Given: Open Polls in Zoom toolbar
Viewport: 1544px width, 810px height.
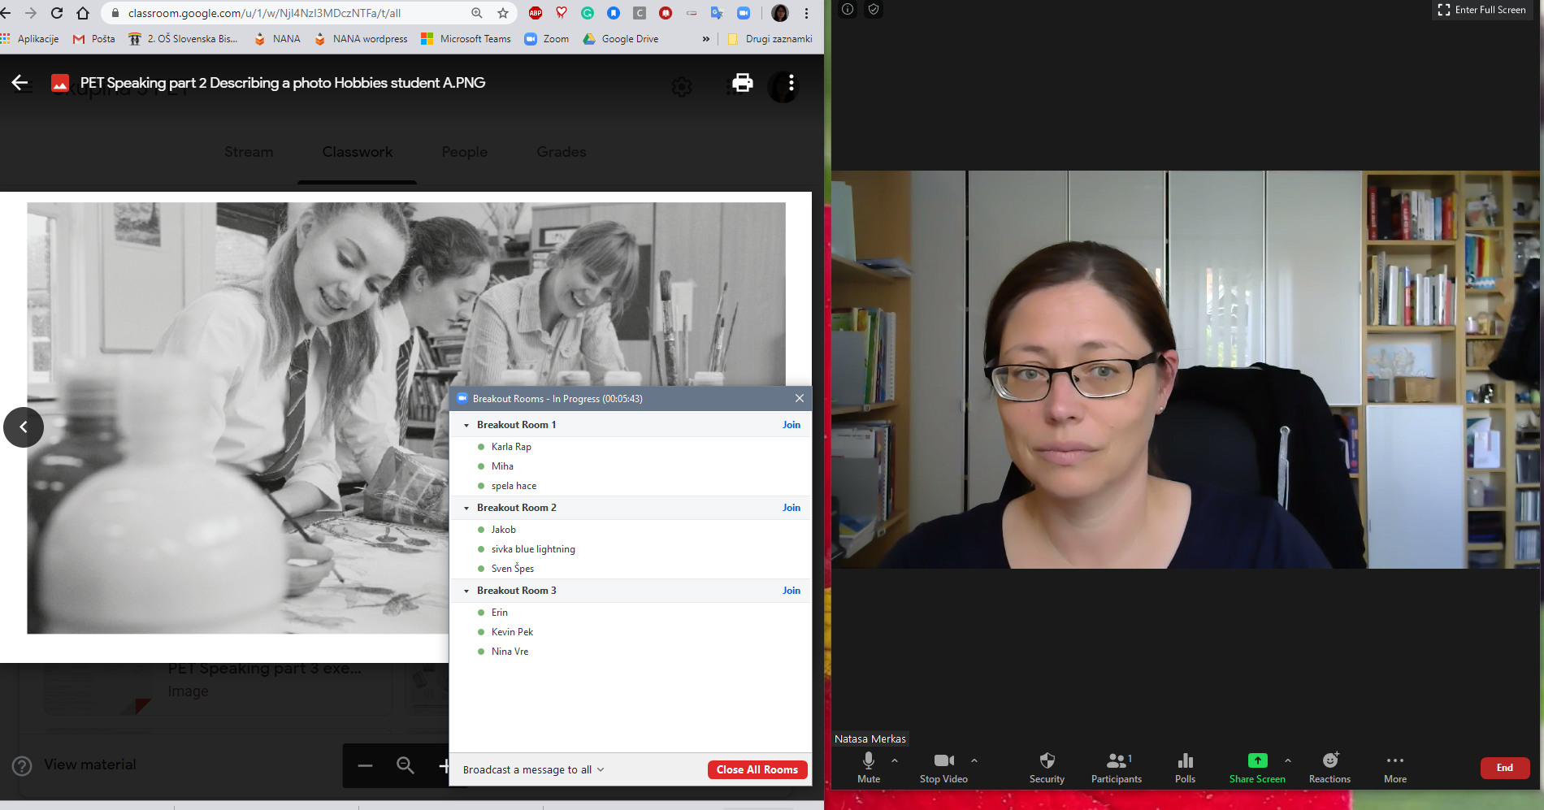Looking at the screenshot, I should coord(1185,766).
